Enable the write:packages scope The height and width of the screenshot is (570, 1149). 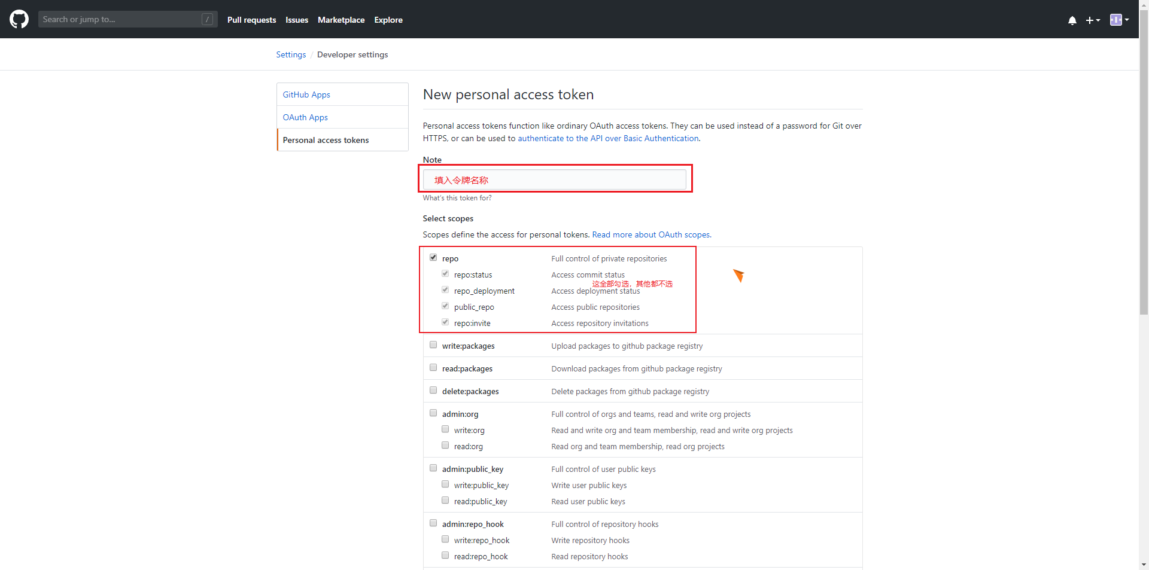point(433,345)
